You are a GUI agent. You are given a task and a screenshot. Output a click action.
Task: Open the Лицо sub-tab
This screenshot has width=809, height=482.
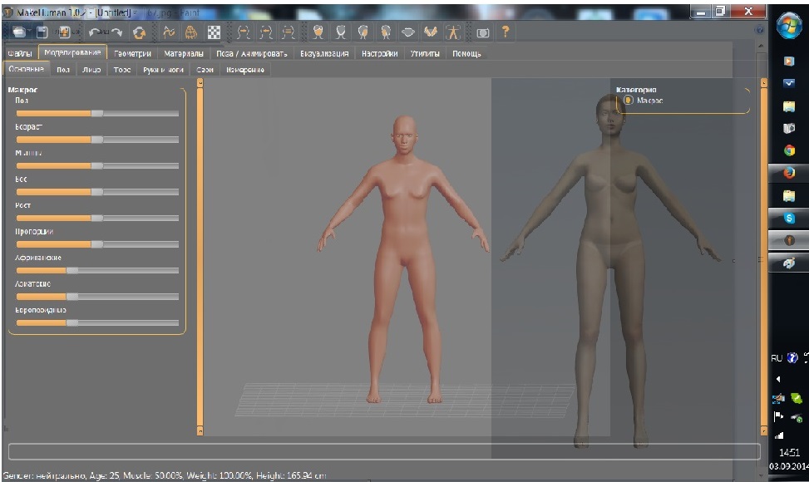point(91,70)
